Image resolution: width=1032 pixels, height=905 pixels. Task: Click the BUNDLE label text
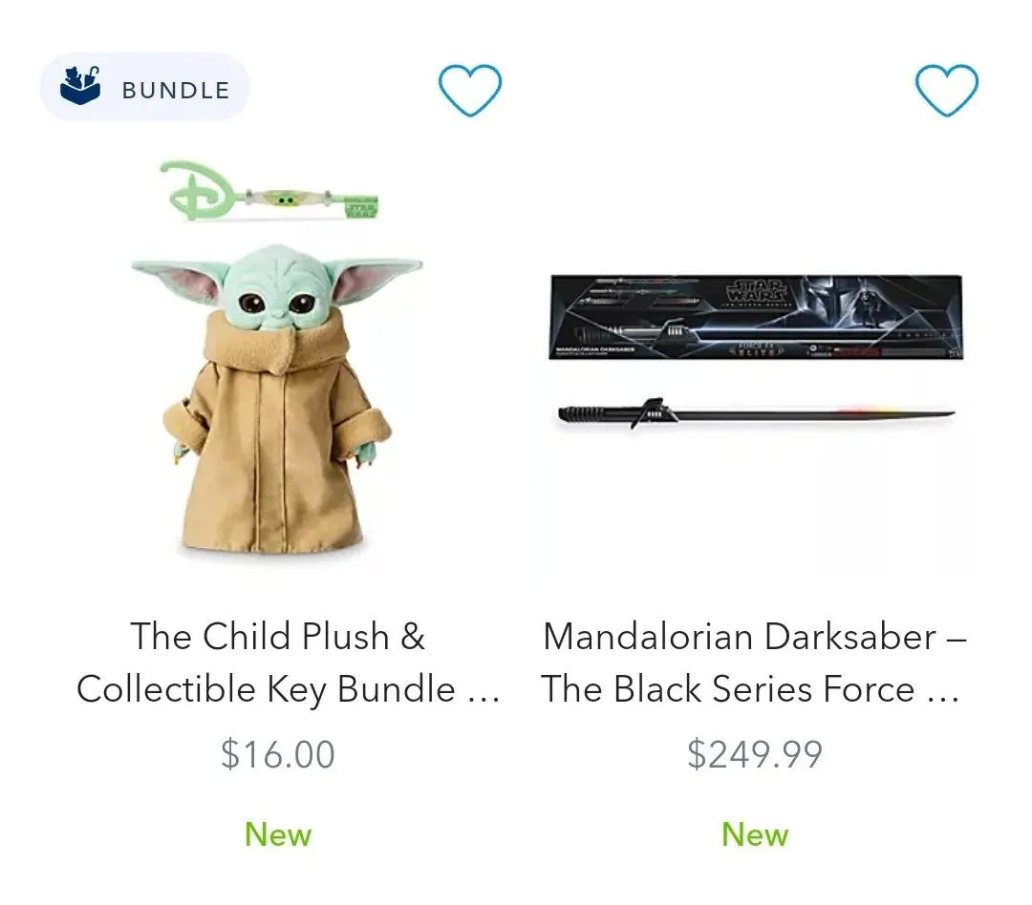(x=176, y=90)
